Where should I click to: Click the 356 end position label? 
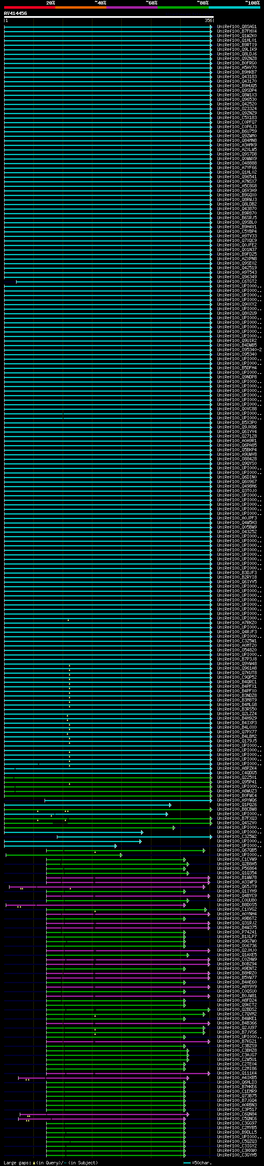click(208, 20)
